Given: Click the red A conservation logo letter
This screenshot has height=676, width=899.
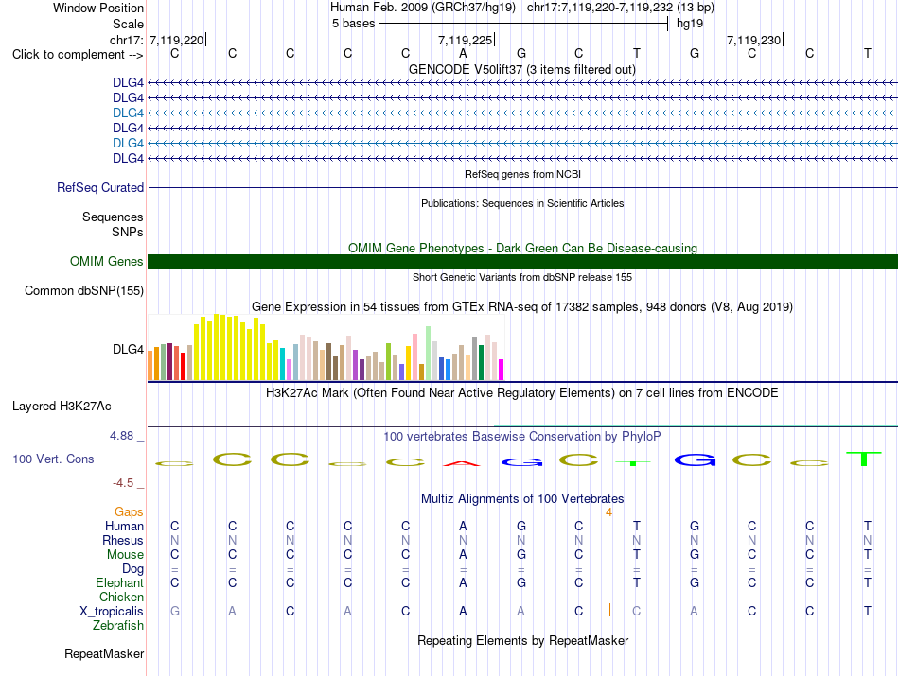Looking at the screenshot, I should pyautogui.click(x=462, y=463).
